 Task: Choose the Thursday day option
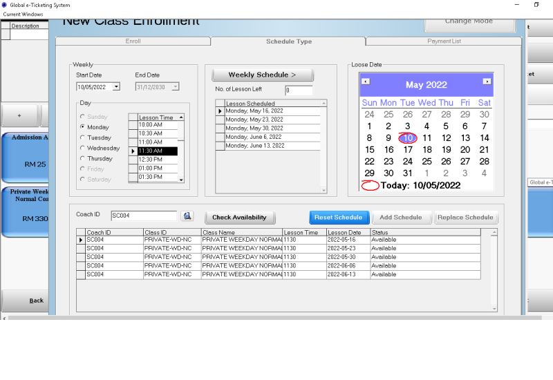point(83,158)
